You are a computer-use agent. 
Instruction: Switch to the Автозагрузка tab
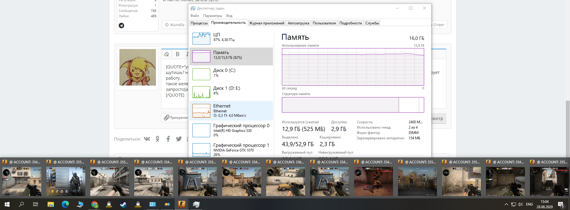pyautogui.click(x=298, y=23)
